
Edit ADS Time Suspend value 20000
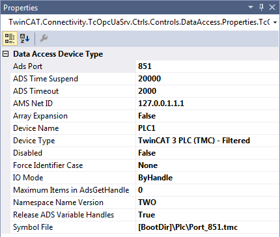click(x=207, y=79)
